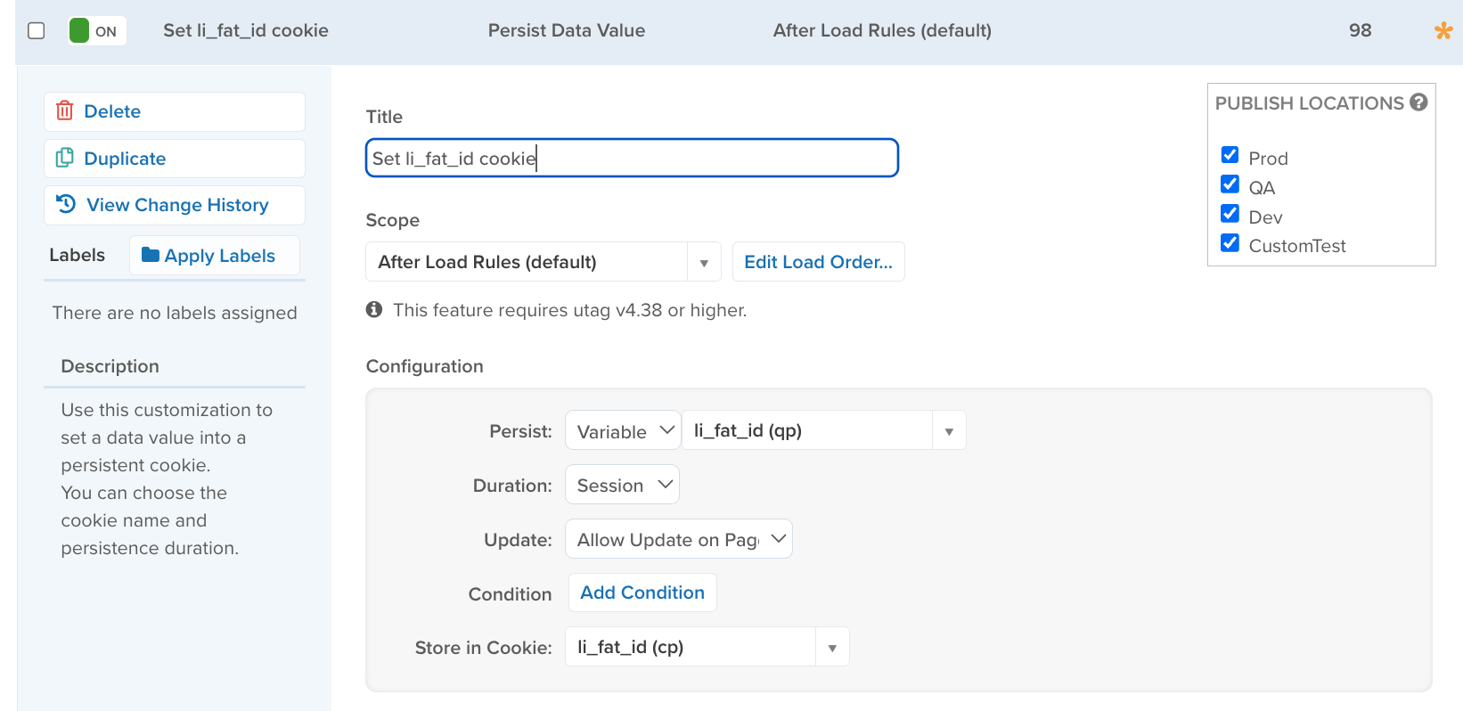Click the trash can Delete icon
Screen dimensions: 1463x711
coord(65,111)
